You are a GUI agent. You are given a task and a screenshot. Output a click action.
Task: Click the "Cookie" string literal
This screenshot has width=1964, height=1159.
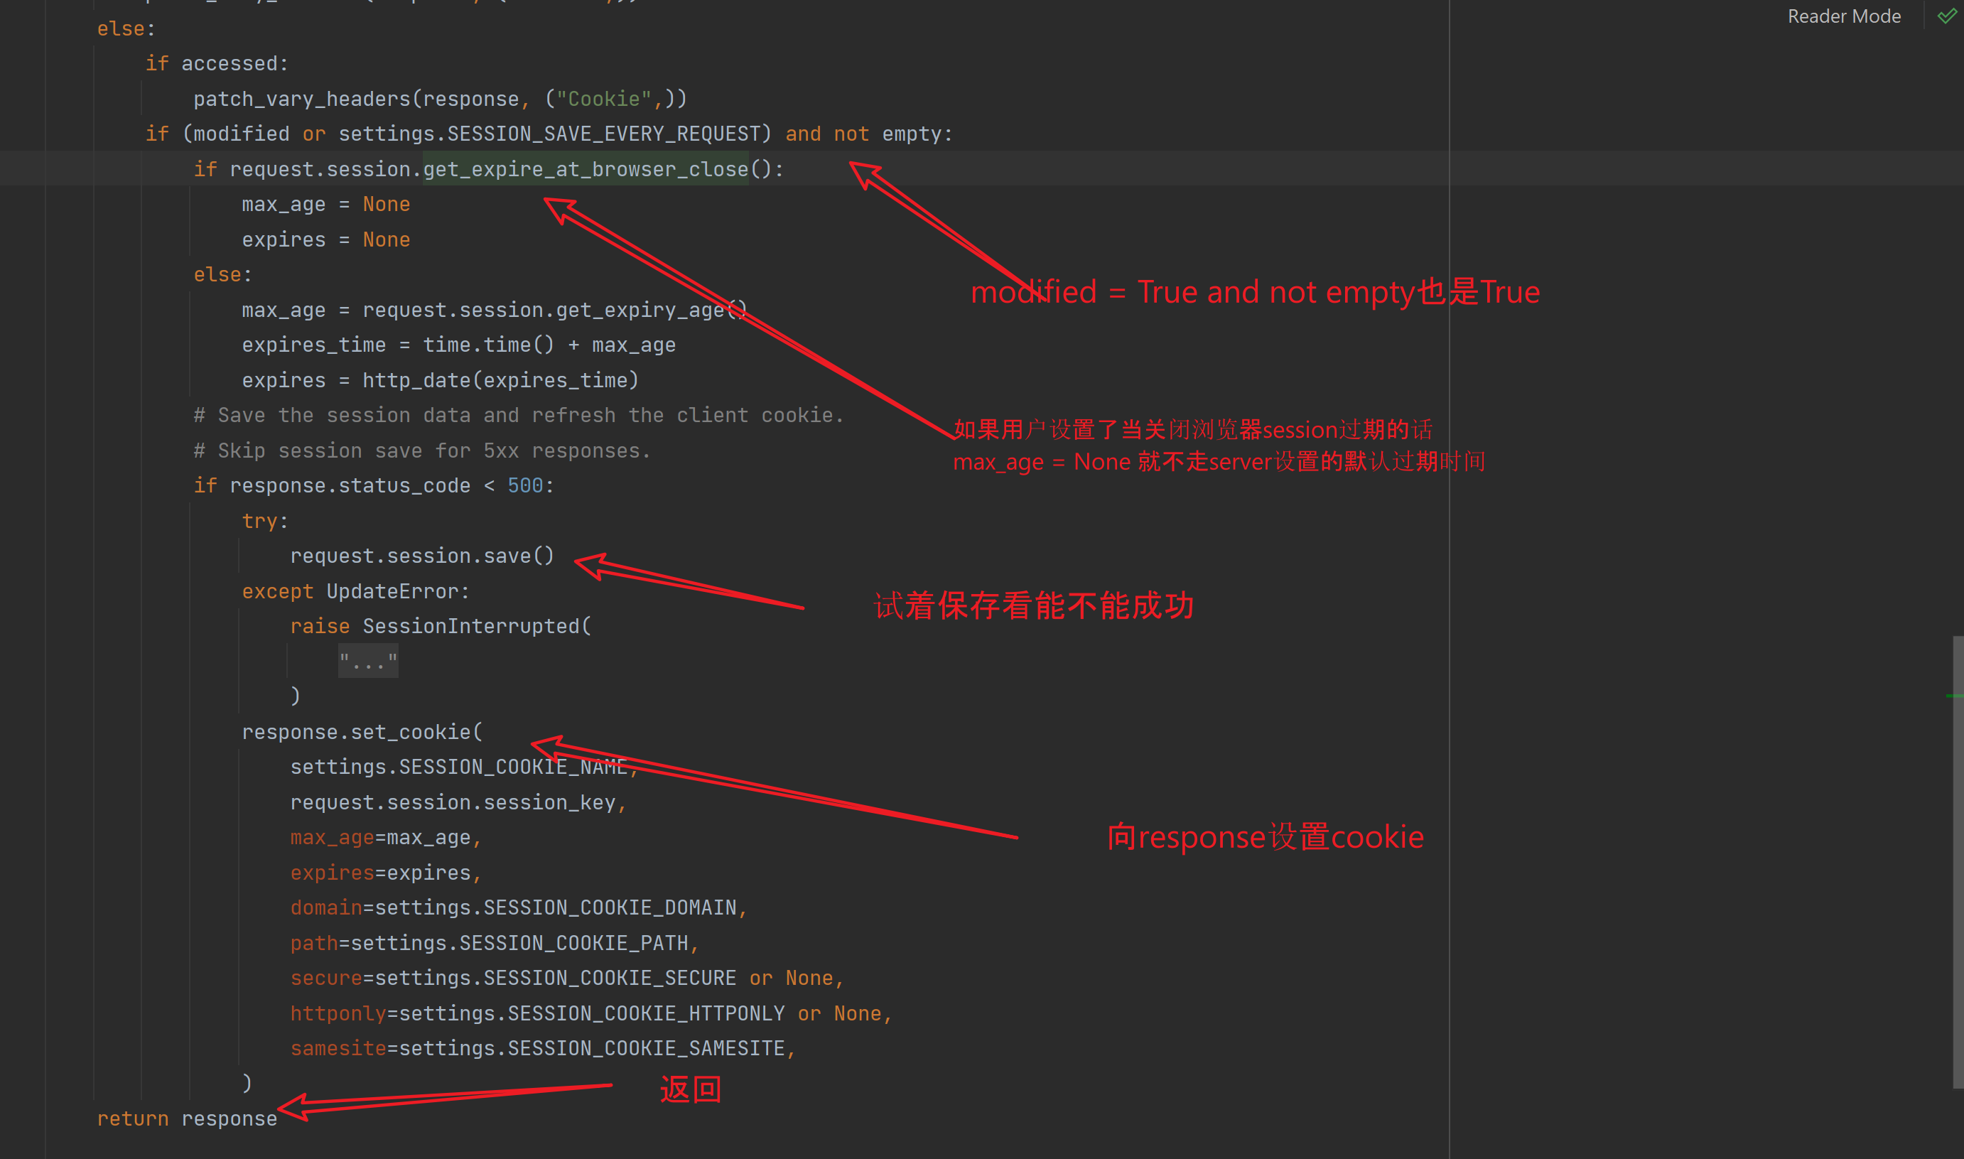point(604,99)
